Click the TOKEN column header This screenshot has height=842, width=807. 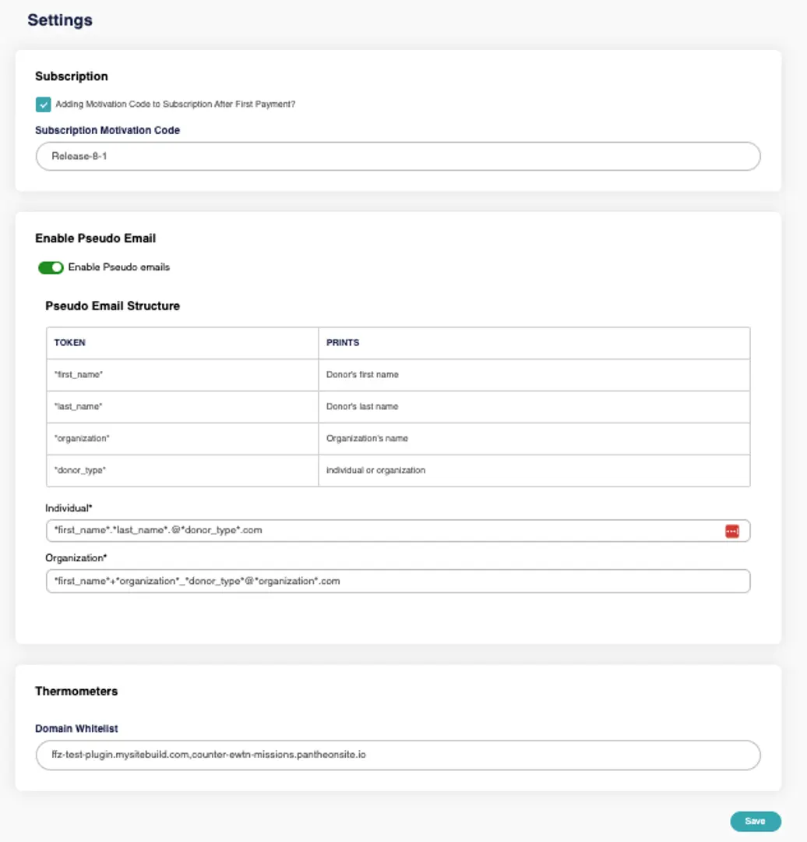(x=70, y=342)
